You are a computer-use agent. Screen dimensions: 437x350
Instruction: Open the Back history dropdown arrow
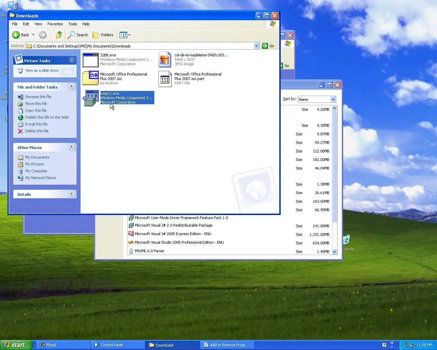tap(33, 35)
